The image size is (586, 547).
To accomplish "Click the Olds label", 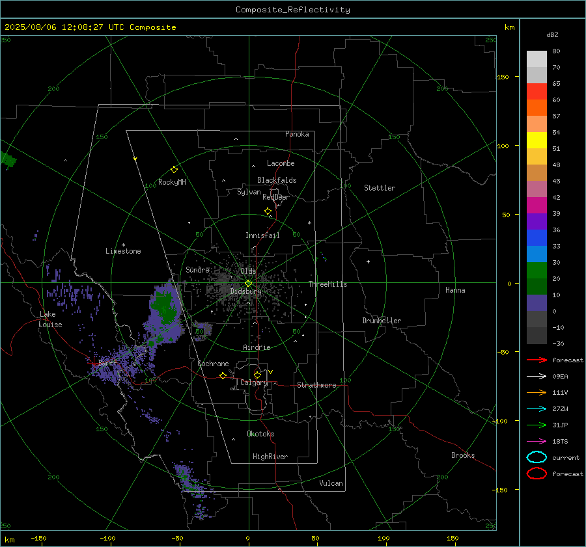I will coord(248,271).
